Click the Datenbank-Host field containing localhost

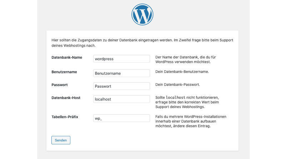(x=121, y=99)
